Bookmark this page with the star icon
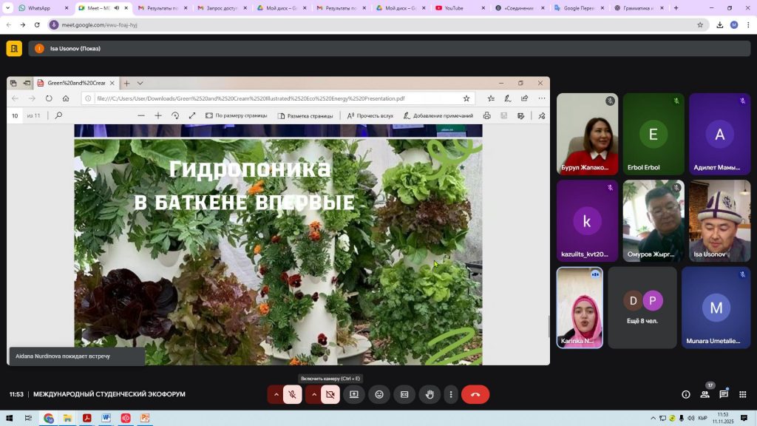The height and width of the screenshot is (426, 757). tap(700, 24)
